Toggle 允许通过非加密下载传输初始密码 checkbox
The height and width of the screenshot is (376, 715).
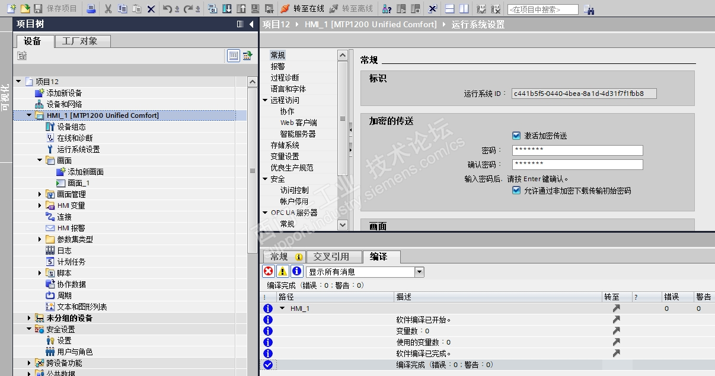pyautogui.click(x=516, y=191)
